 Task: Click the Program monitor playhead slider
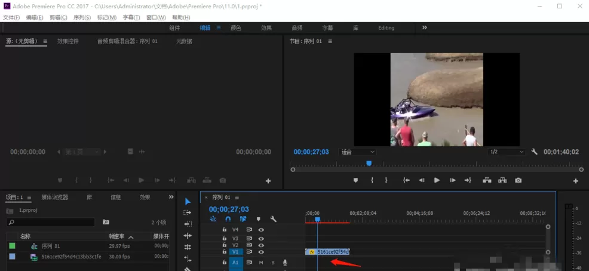coord(369,163)
